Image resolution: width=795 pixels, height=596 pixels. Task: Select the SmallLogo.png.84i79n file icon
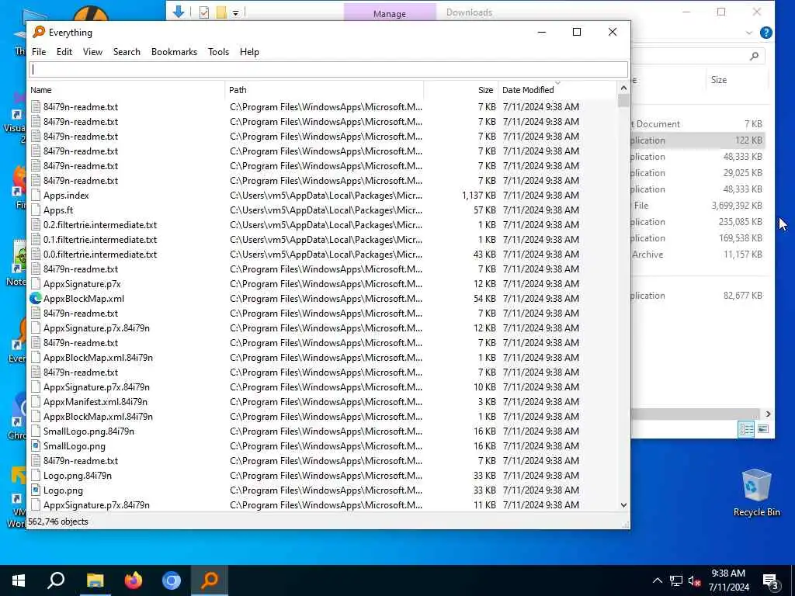coord(36,431)
